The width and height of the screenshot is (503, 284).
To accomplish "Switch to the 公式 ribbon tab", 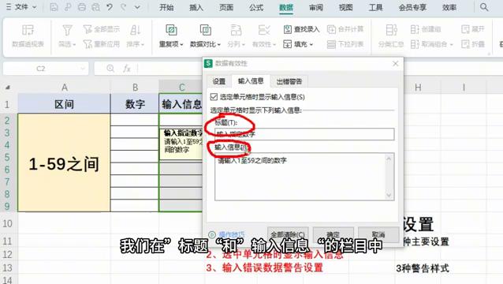I will (x=256, y=7).
